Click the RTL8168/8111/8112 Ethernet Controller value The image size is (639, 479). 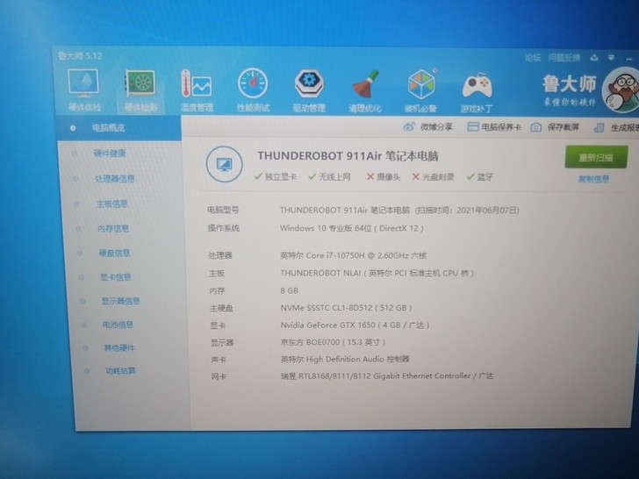coord(387,375)
